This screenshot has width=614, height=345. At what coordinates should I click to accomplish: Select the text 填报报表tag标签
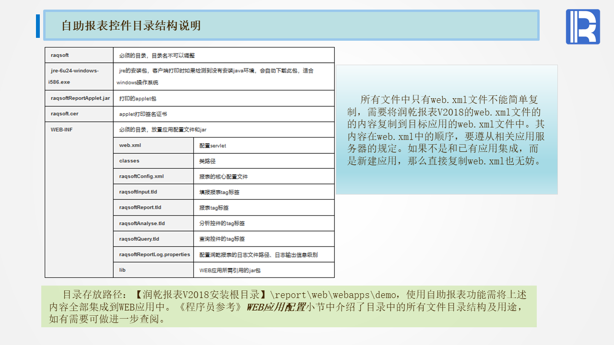(219, 192)
